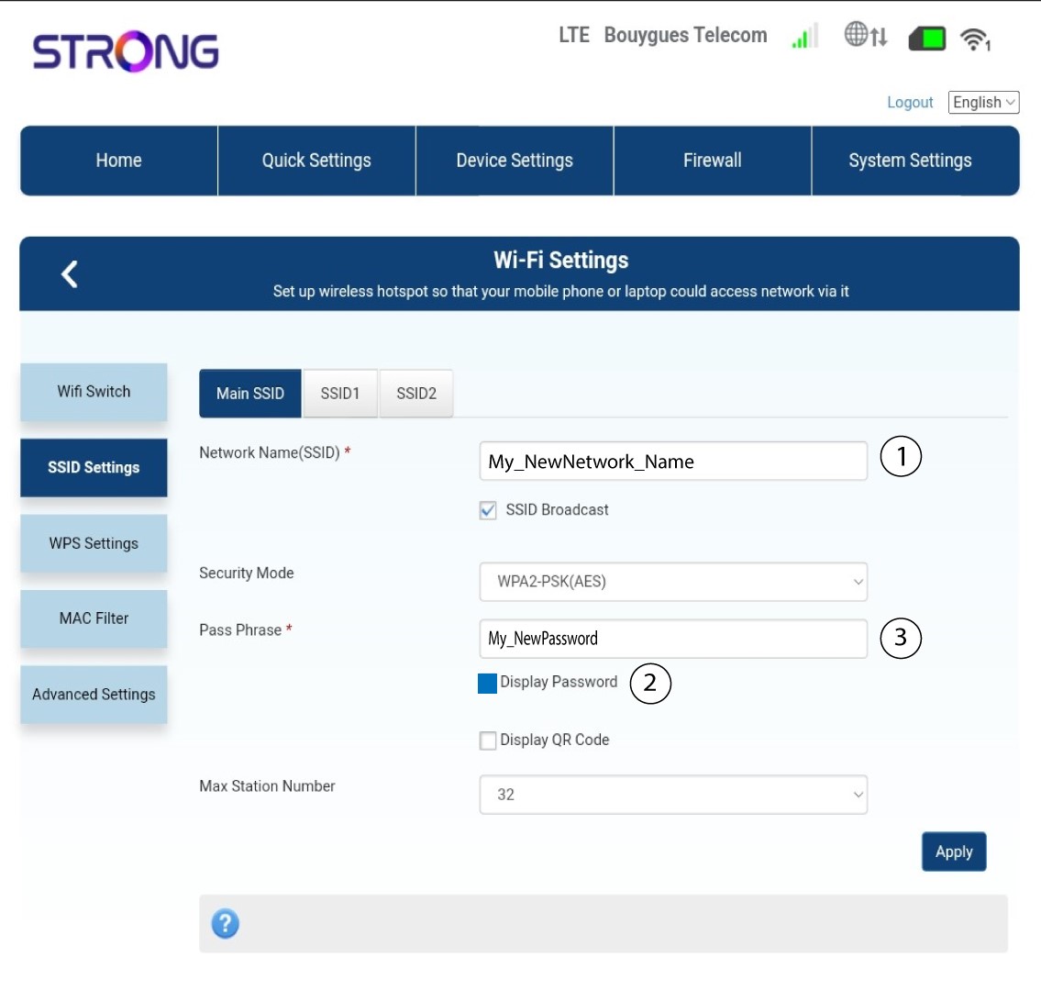Viewport: 1041px width, 991px height.
Task: Open the globe data transfer status icon
Action: tap(866, 35)
